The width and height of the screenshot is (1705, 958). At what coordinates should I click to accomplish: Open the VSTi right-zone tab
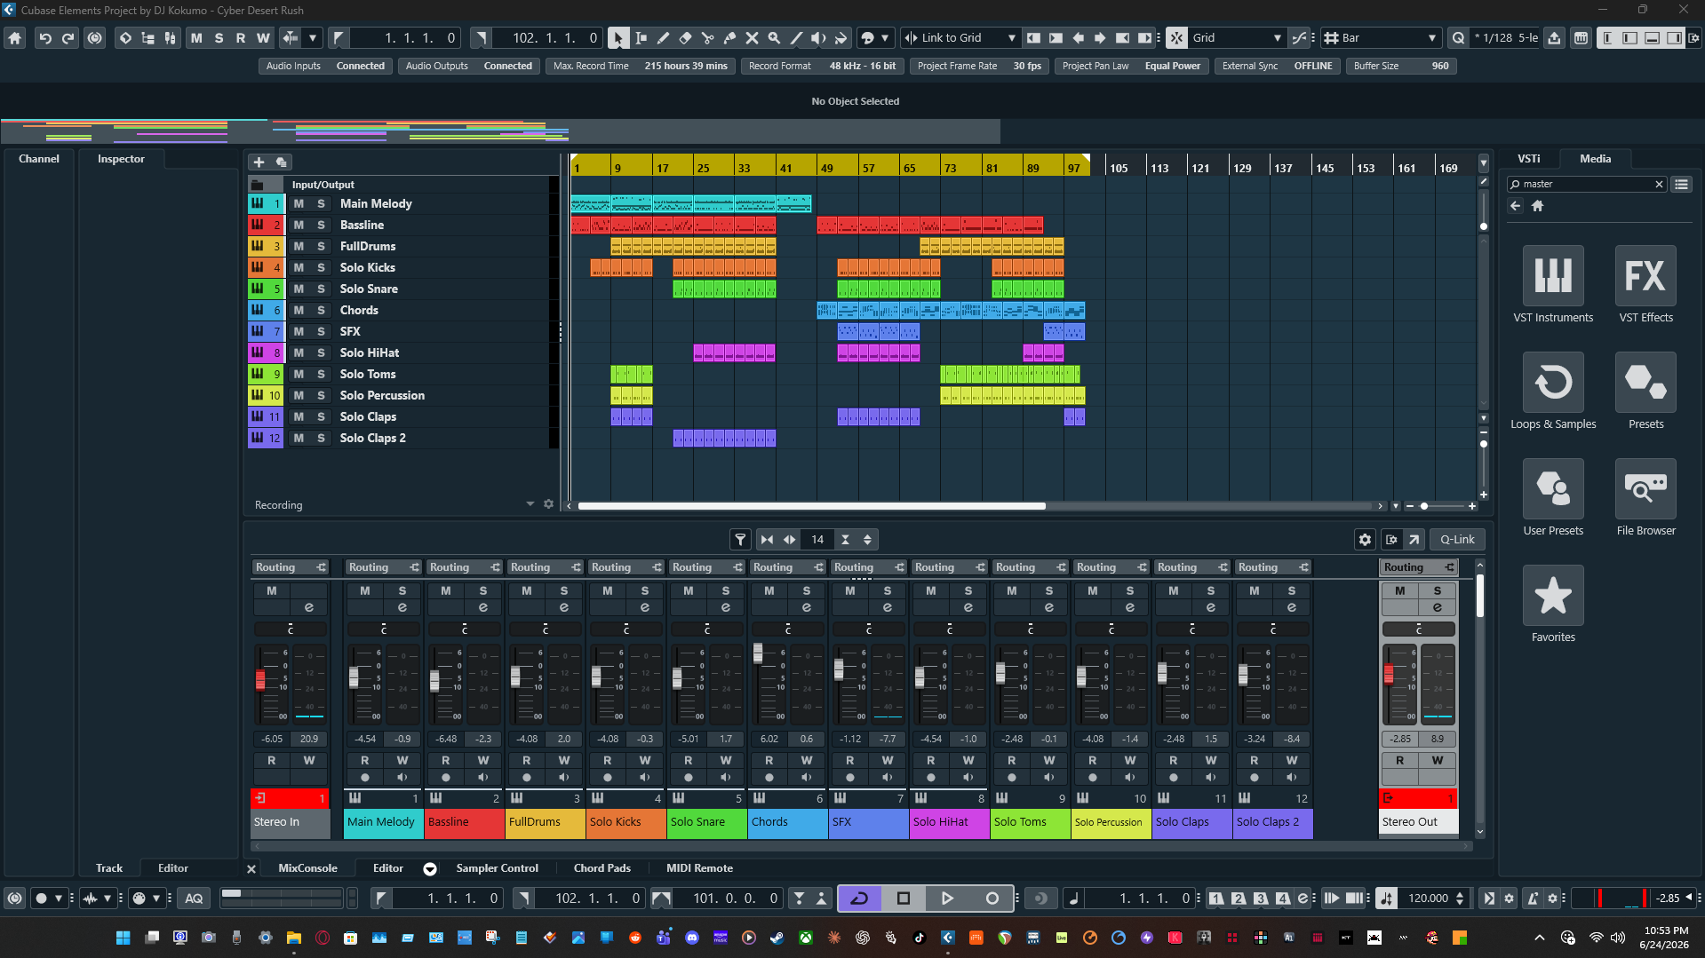[x=1528, y=159]
